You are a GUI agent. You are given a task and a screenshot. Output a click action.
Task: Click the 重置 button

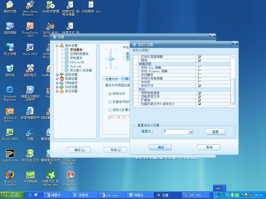pyautogui.click(x=215, y=132)
